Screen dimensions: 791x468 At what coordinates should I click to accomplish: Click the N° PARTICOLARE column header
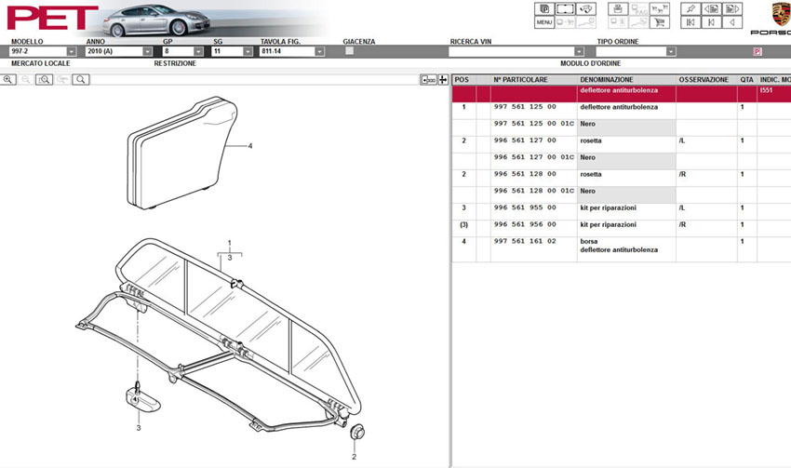520,80
